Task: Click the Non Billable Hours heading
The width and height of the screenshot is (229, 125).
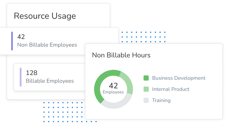Action: click(121, 55)
